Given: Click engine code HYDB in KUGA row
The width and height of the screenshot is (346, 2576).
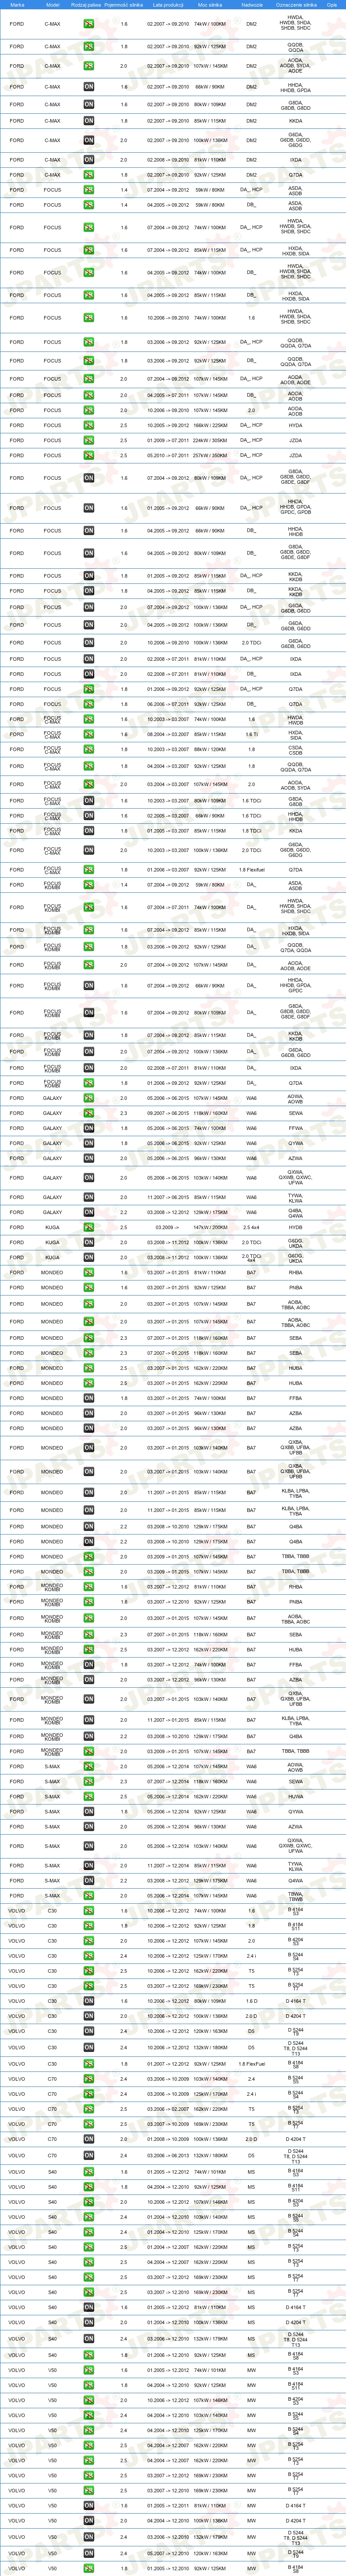Looking at the screenshot, I should (x=295, y=1227).
